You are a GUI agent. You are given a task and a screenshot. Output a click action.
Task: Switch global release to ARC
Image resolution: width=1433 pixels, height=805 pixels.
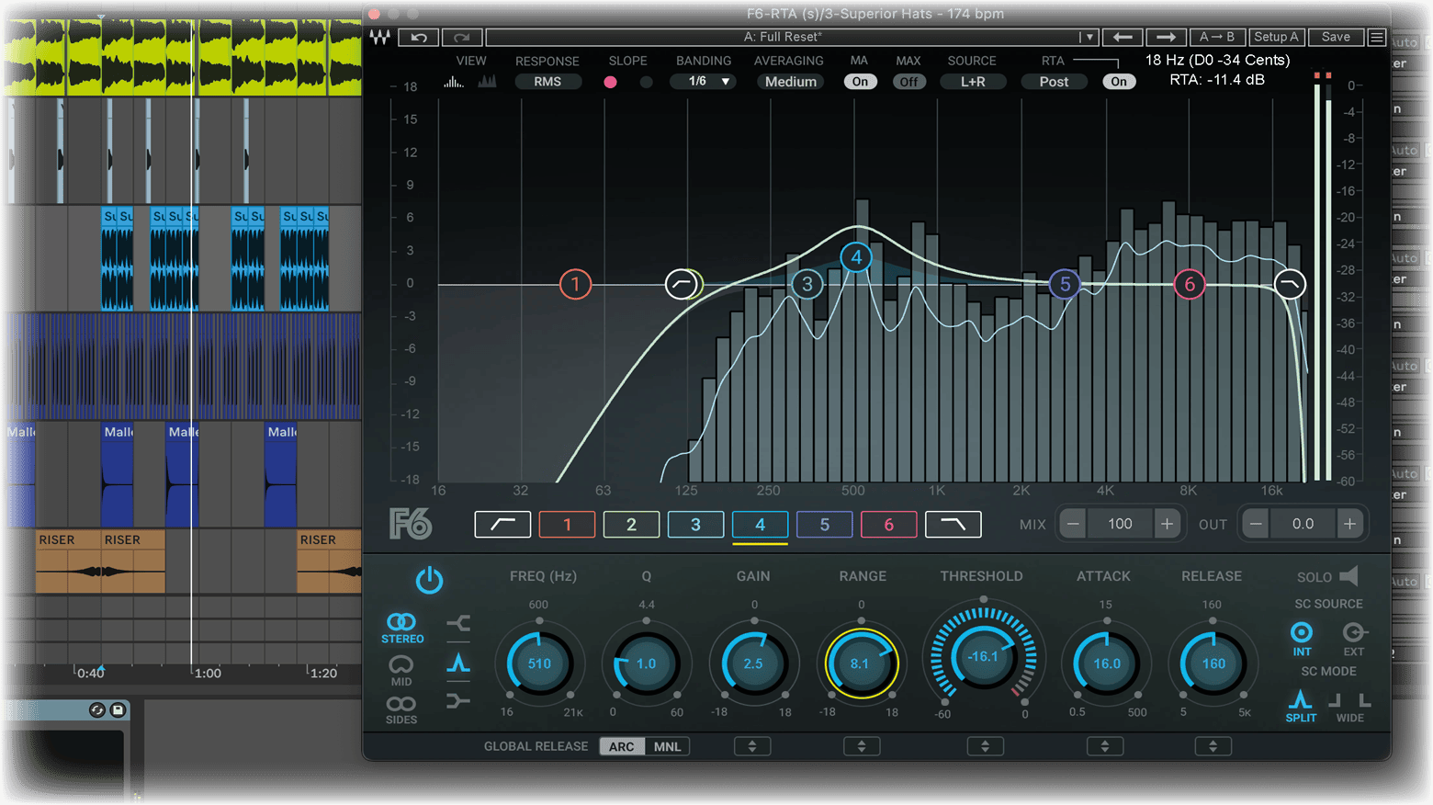point(622,746)
